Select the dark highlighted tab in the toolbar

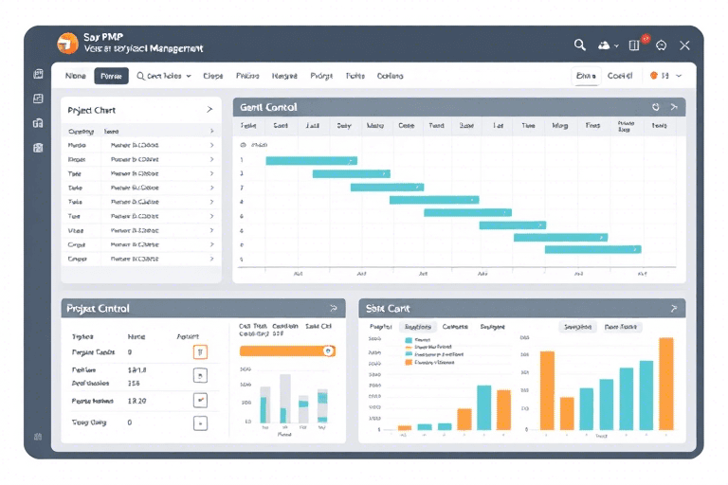[111, 76]
